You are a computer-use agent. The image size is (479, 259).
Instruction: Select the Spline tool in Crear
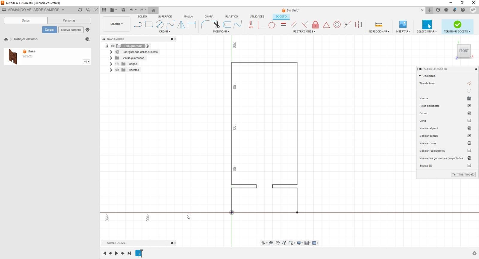170,25
